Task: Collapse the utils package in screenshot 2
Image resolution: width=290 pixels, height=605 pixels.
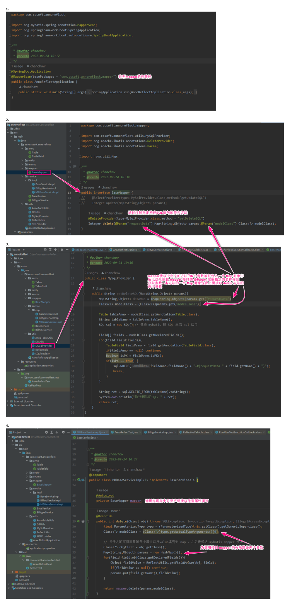Action: (22, 204)
